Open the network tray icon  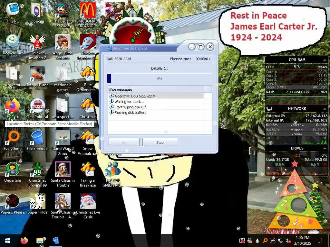[280, 241]
